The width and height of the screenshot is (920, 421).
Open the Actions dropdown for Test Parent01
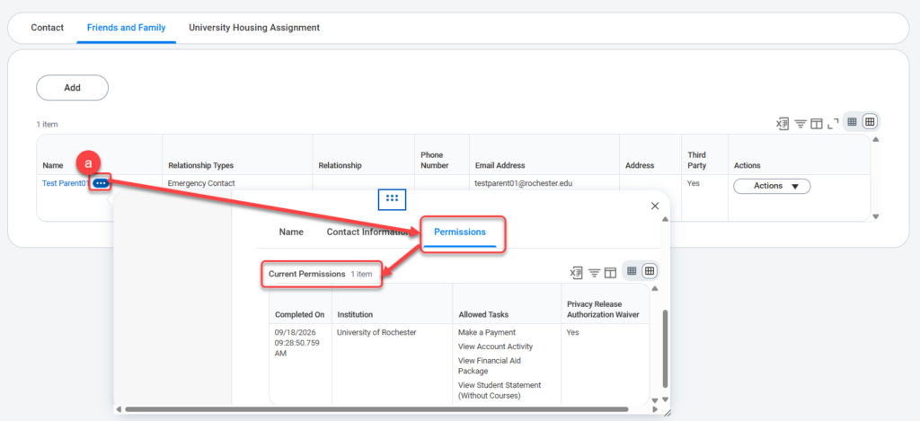(x=772, y=186)
